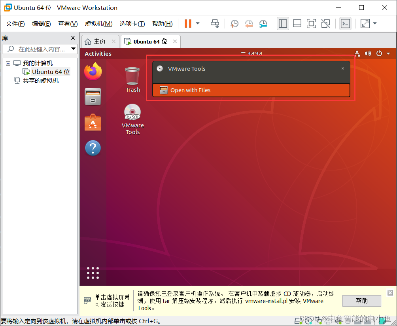This screenshot has height=326, width=397.
Task: Expand the power options dropdown arrow beside pause
Action: click(198, 24)
